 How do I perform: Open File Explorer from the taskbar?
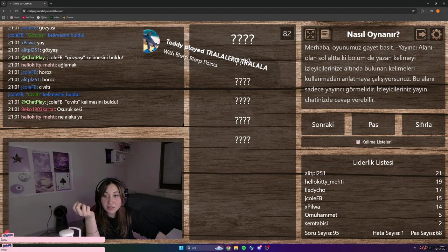[x=236, y=248]
